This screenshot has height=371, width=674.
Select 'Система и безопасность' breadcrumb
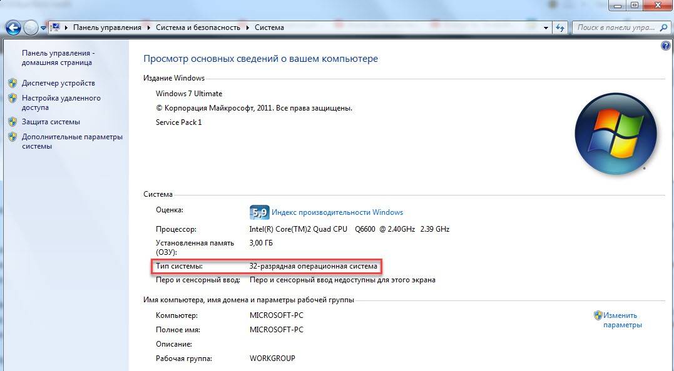(197, 27)
